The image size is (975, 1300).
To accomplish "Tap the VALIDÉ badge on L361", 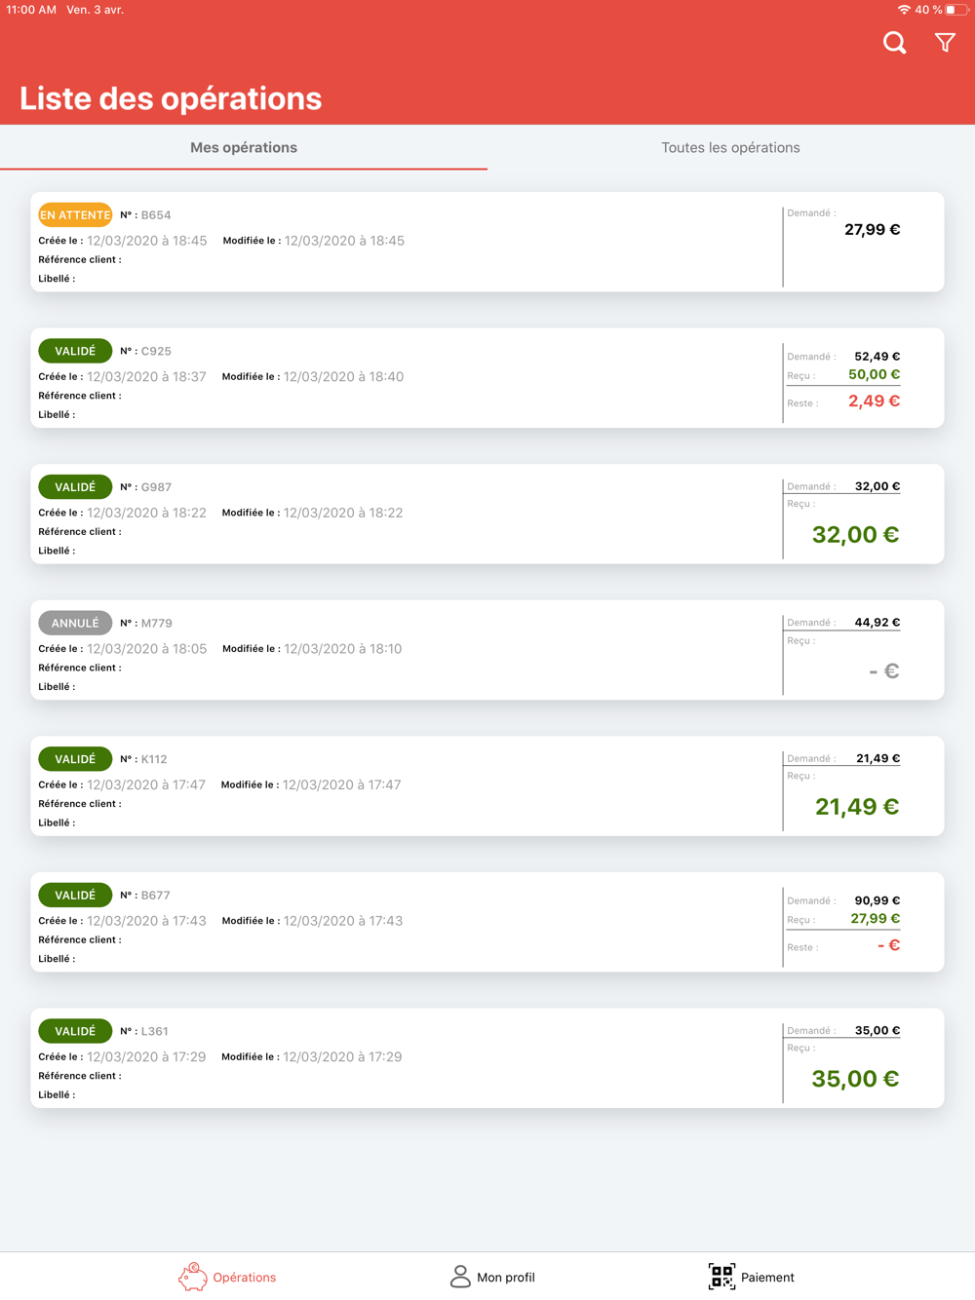I will [x=75, y=1031].
